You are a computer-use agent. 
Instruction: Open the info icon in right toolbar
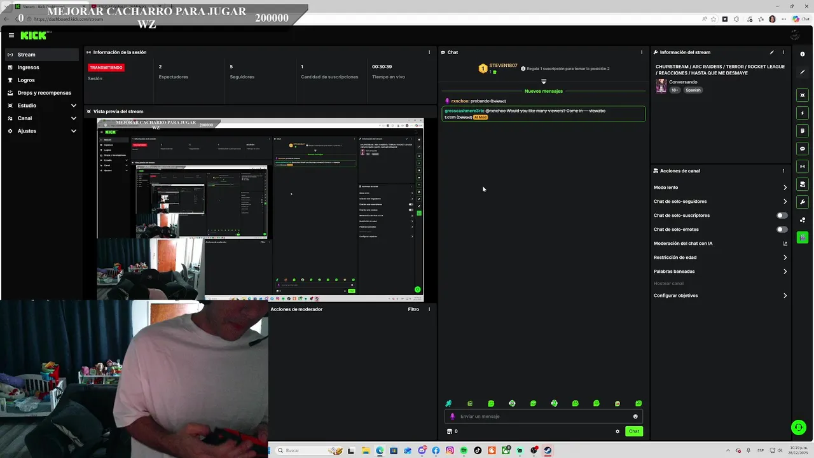(803, 54)
